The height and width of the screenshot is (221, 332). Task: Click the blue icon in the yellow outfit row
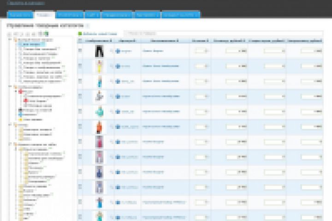118,66
